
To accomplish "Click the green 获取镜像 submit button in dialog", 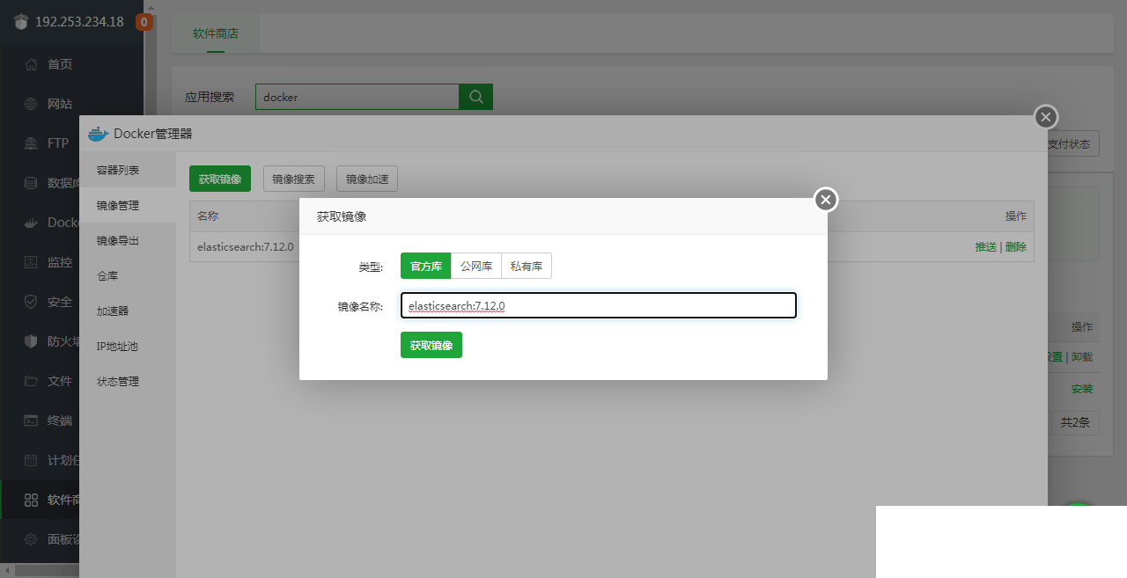I will 431,345.
